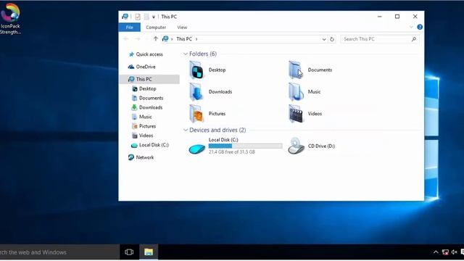The width and height of the screenshot is (464, 261).
Task: Click the search magnifier icon
Action: click(414, 39)
